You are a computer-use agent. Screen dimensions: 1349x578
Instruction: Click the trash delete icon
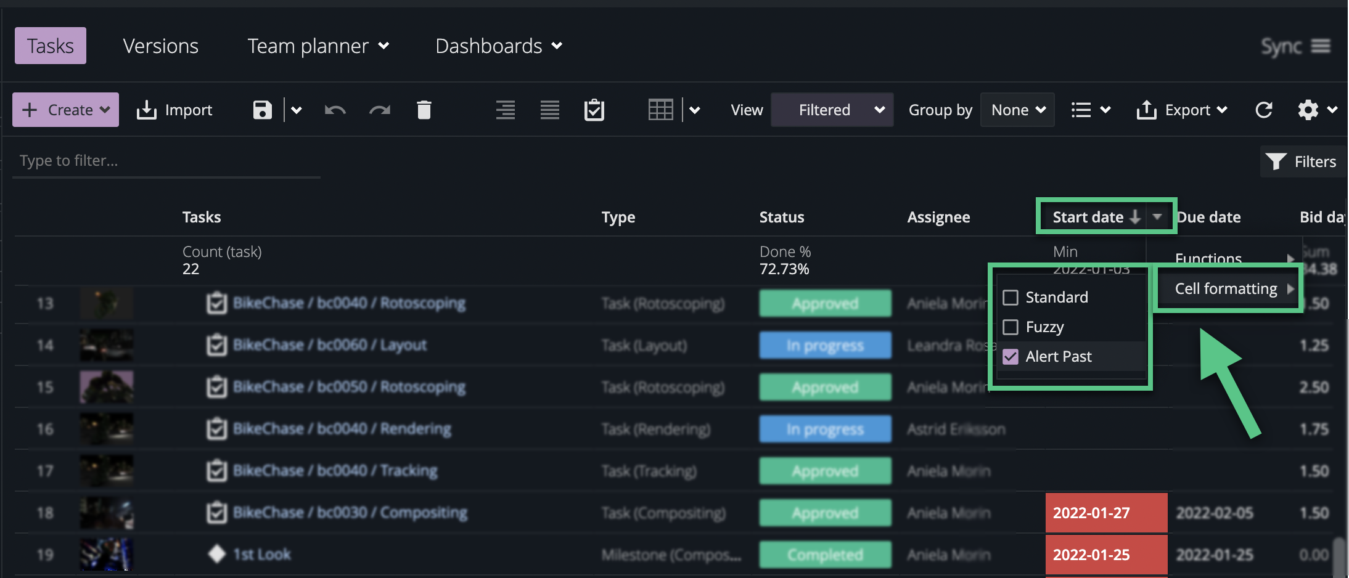(424, 110)
